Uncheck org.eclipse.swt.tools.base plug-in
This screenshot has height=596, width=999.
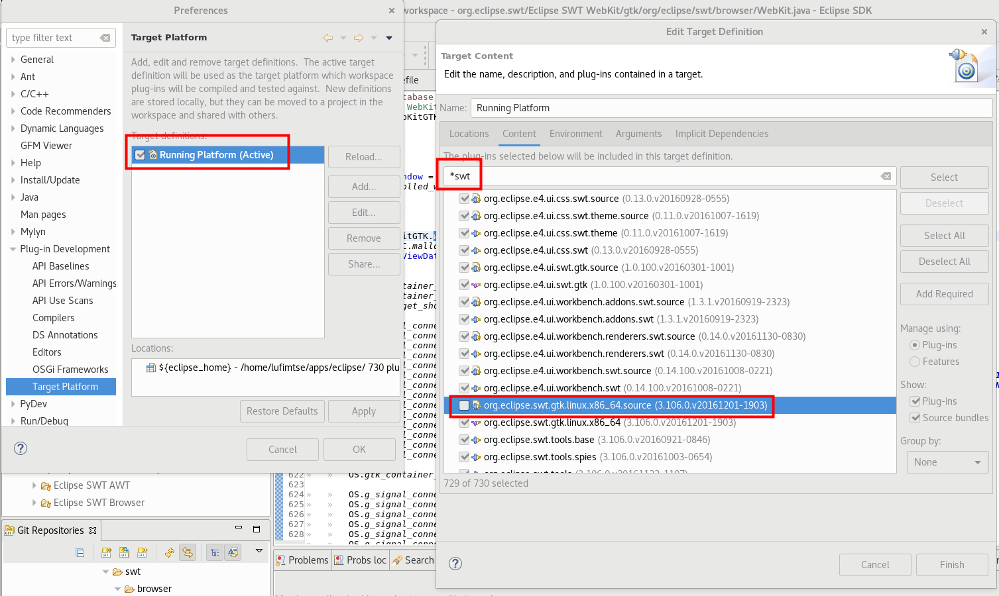click(464, 440)
